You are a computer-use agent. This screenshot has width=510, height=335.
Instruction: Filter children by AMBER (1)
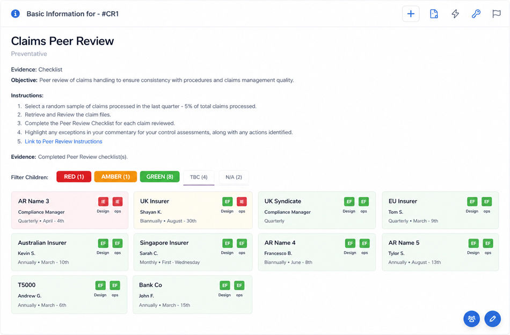click(x=115, y=177)
